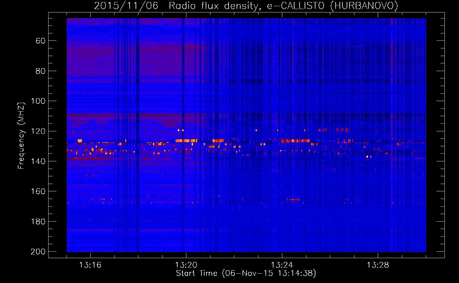Select the 200 frequency tick label
This screenshot has height=283, width=459.
38,252
